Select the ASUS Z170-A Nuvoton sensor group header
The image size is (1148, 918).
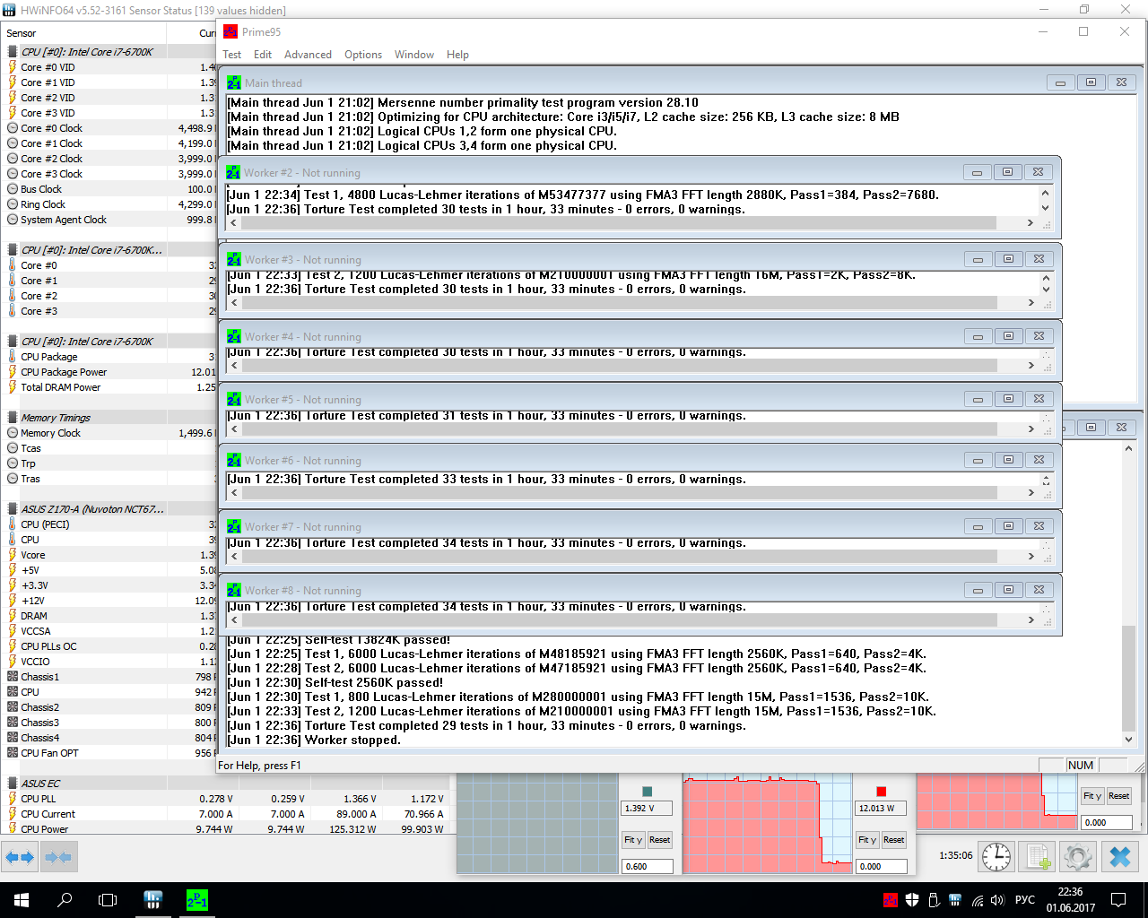[109, 509]
